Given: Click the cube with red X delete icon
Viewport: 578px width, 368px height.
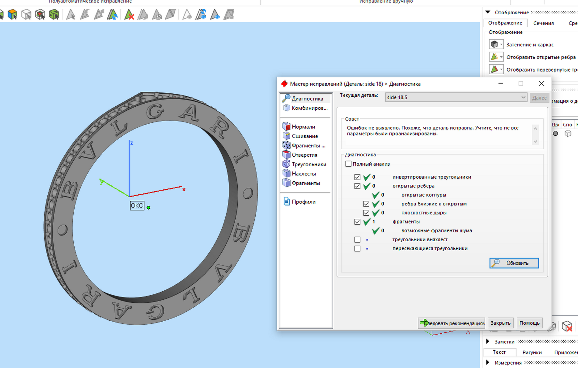Looking at the screenshot, I should pyautogui.click(x=567, y=326).
